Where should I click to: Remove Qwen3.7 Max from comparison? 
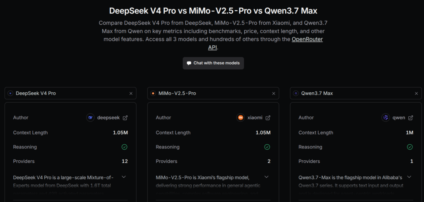coord(417,94)
